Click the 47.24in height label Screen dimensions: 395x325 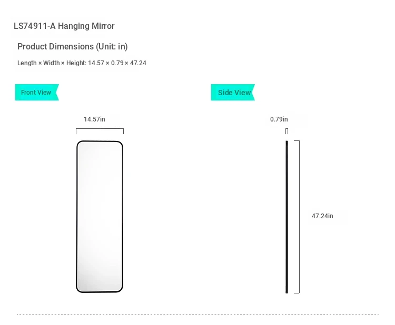click(x=322, y=216)
